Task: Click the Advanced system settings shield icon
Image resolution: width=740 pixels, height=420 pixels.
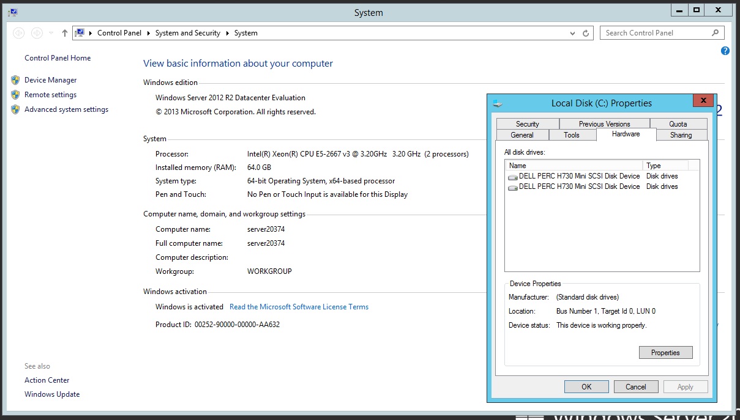Action: pos(15,109)
